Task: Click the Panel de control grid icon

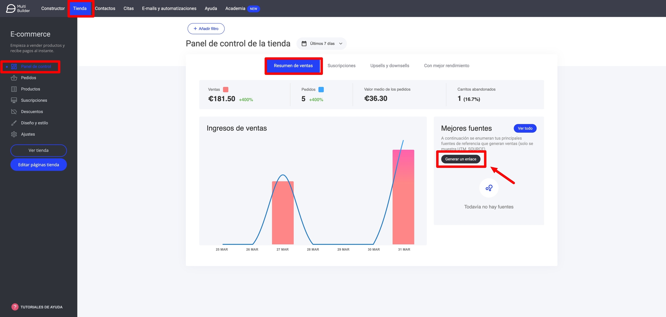Action: point(14,66)
